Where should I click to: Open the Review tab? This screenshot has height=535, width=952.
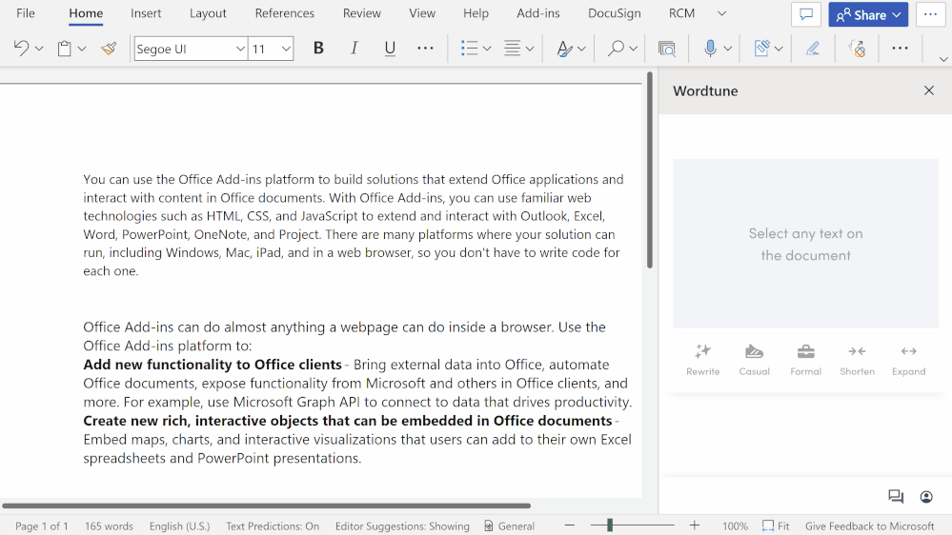click(362, 13)
